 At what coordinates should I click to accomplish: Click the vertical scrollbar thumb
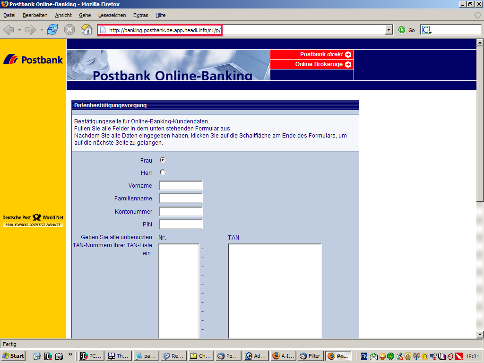point(480,124)
